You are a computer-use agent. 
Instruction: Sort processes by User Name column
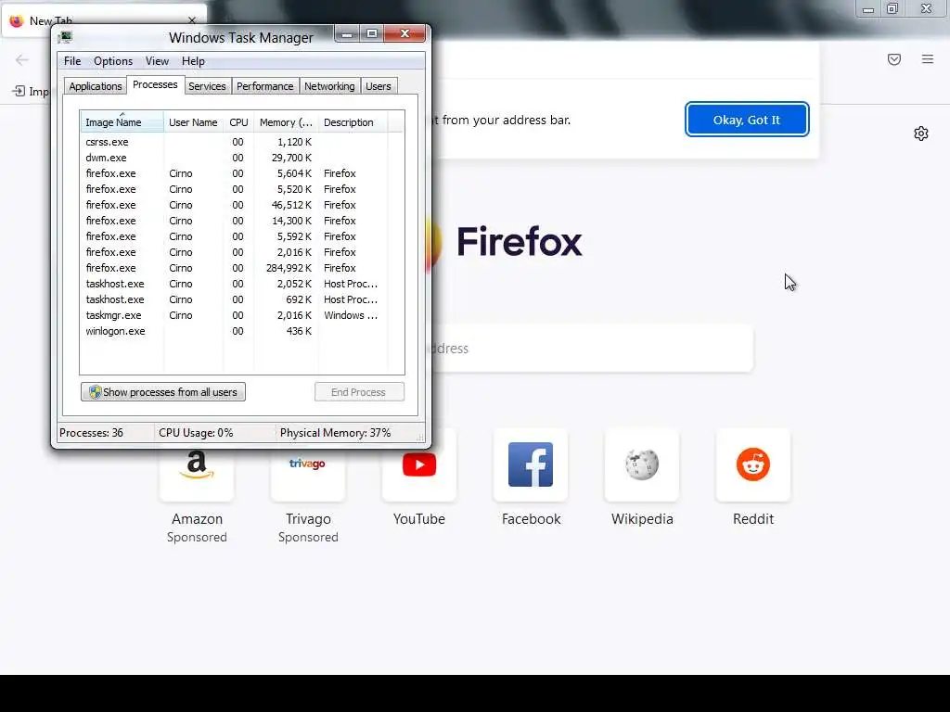[x=193, y=122]
